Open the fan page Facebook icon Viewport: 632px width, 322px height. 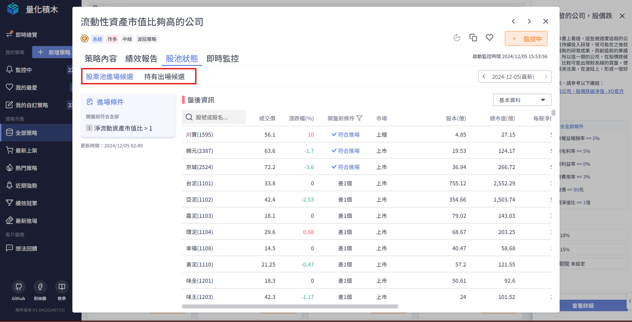[x=40, y=287]
